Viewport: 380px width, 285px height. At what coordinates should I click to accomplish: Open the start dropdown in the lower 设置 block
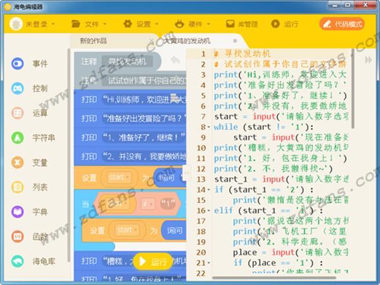point(127,230)
